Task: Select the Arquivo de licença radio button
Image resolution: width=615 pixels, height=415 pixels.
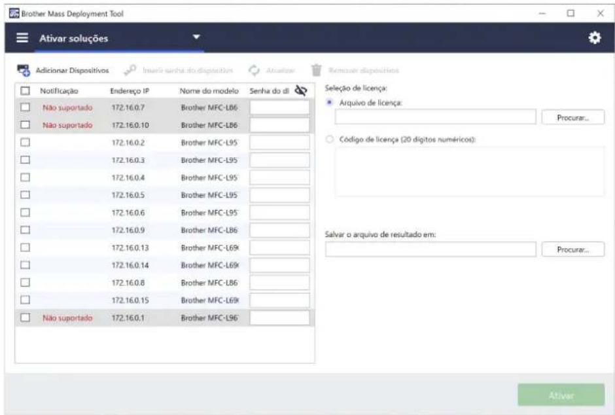Action: [330, 102]
